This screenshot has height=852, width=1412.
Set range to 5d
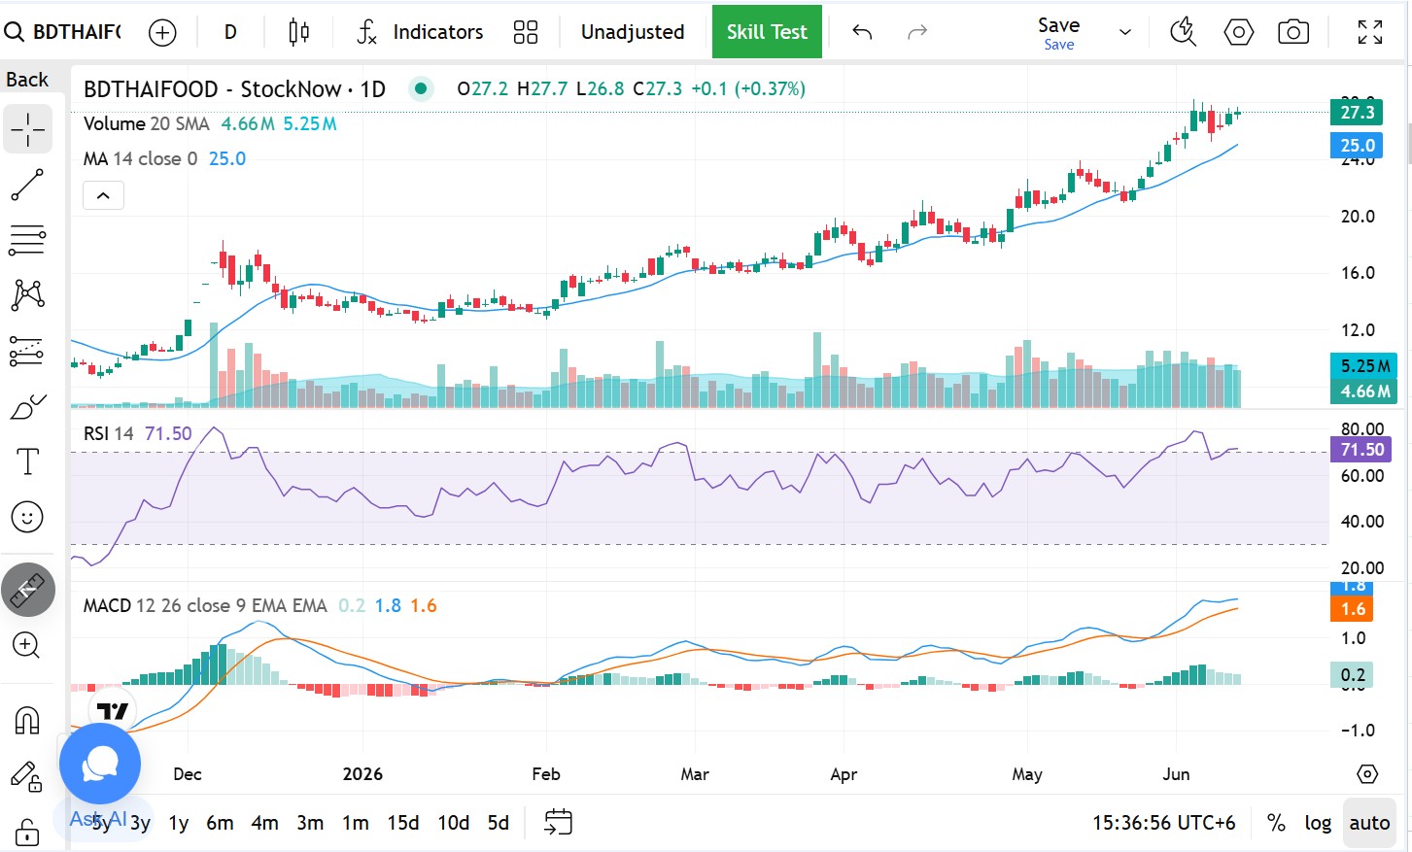pyautogui.click(x=498, y=823)
